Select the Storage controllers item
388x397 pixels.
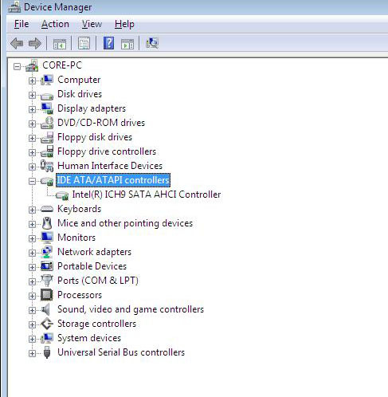pos(96,324)
